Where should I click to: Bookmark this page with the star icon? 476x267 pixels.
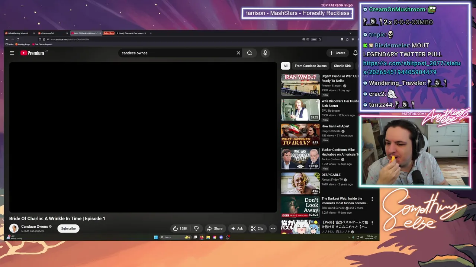click(319, 39)
